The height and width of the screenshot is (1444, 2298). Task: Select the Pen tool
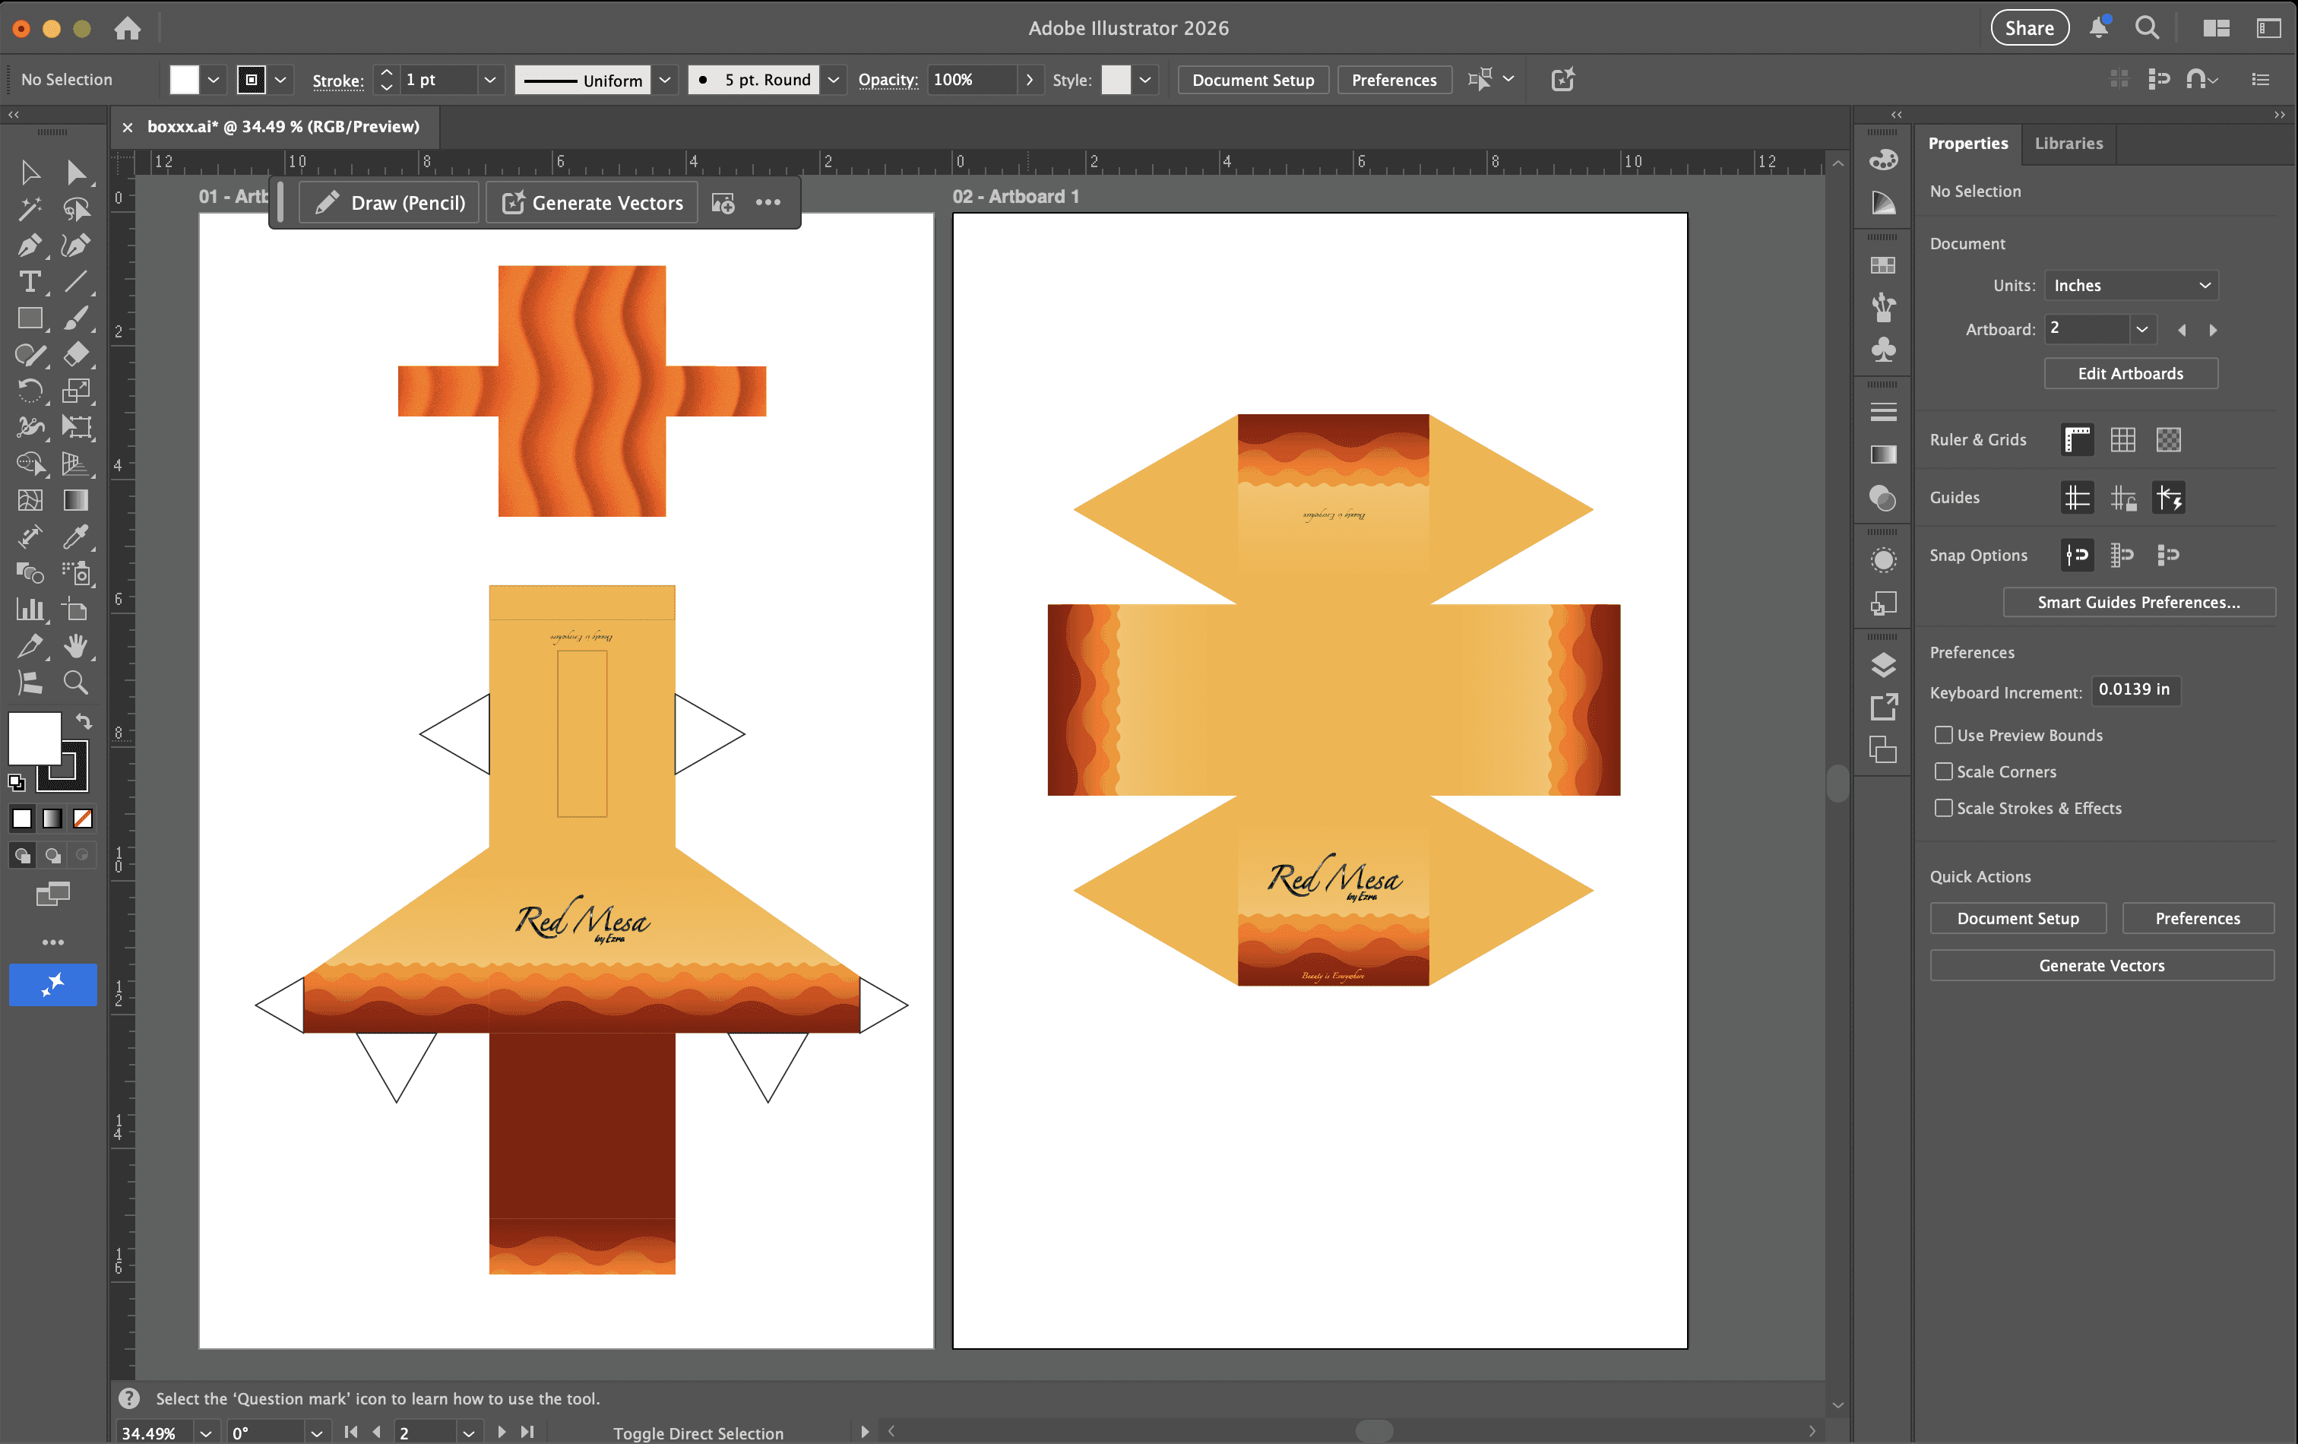pyautogui.click(x=30, y=245)
